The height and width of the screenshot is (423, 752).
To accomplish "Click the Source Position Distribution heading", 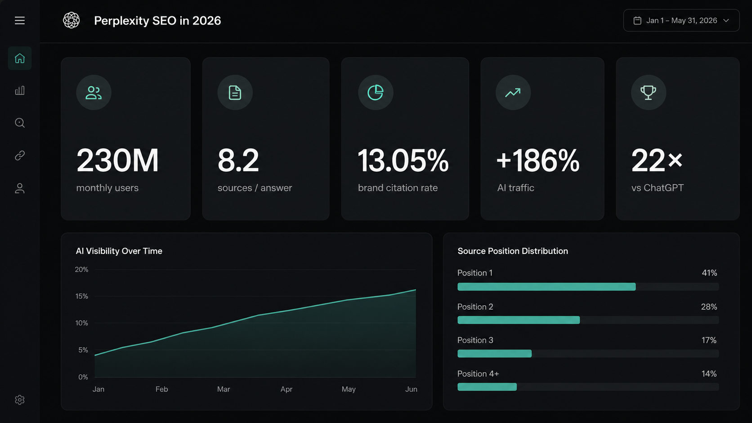I will [x=513, y=251].
